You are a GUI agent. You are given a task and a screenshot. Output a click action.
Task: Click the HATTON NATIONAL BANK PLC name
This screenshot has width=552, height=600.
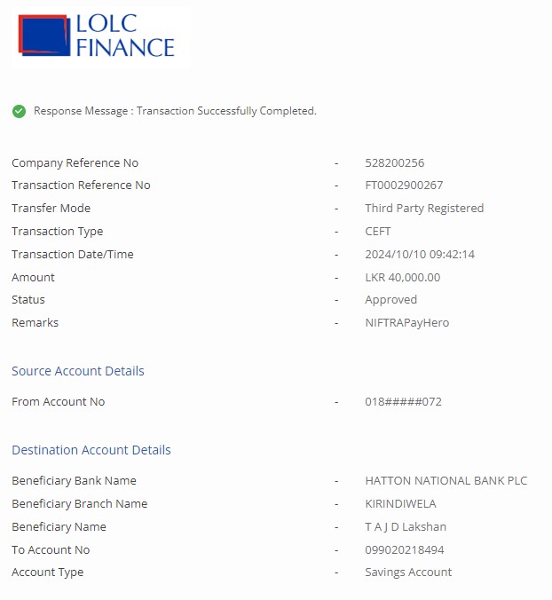pyautogui.click(x=446, y=481)
